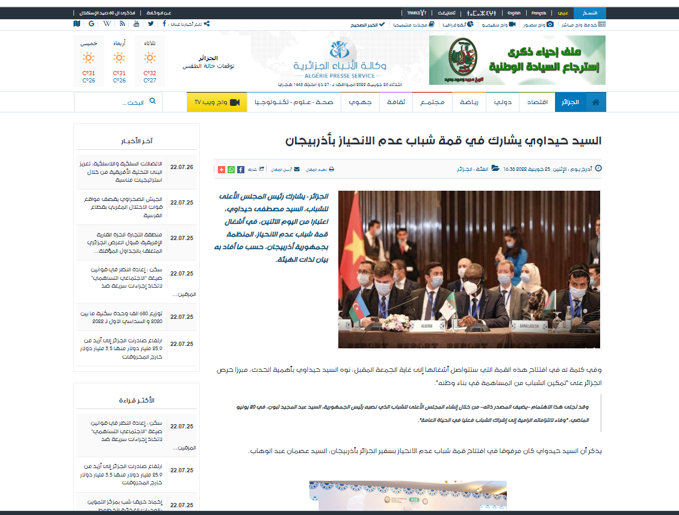Open latest news on منطقة التجارة الحرة

coord(124,242)
